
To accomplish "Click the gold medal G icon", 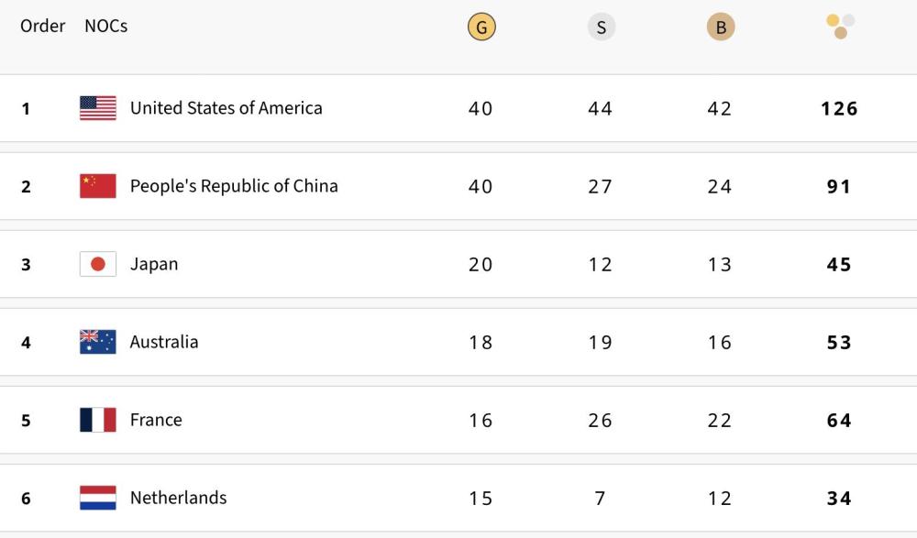I will click(481, 27).
